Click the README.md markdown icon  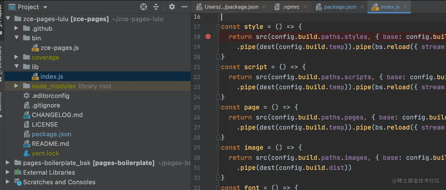click(27, 144)
